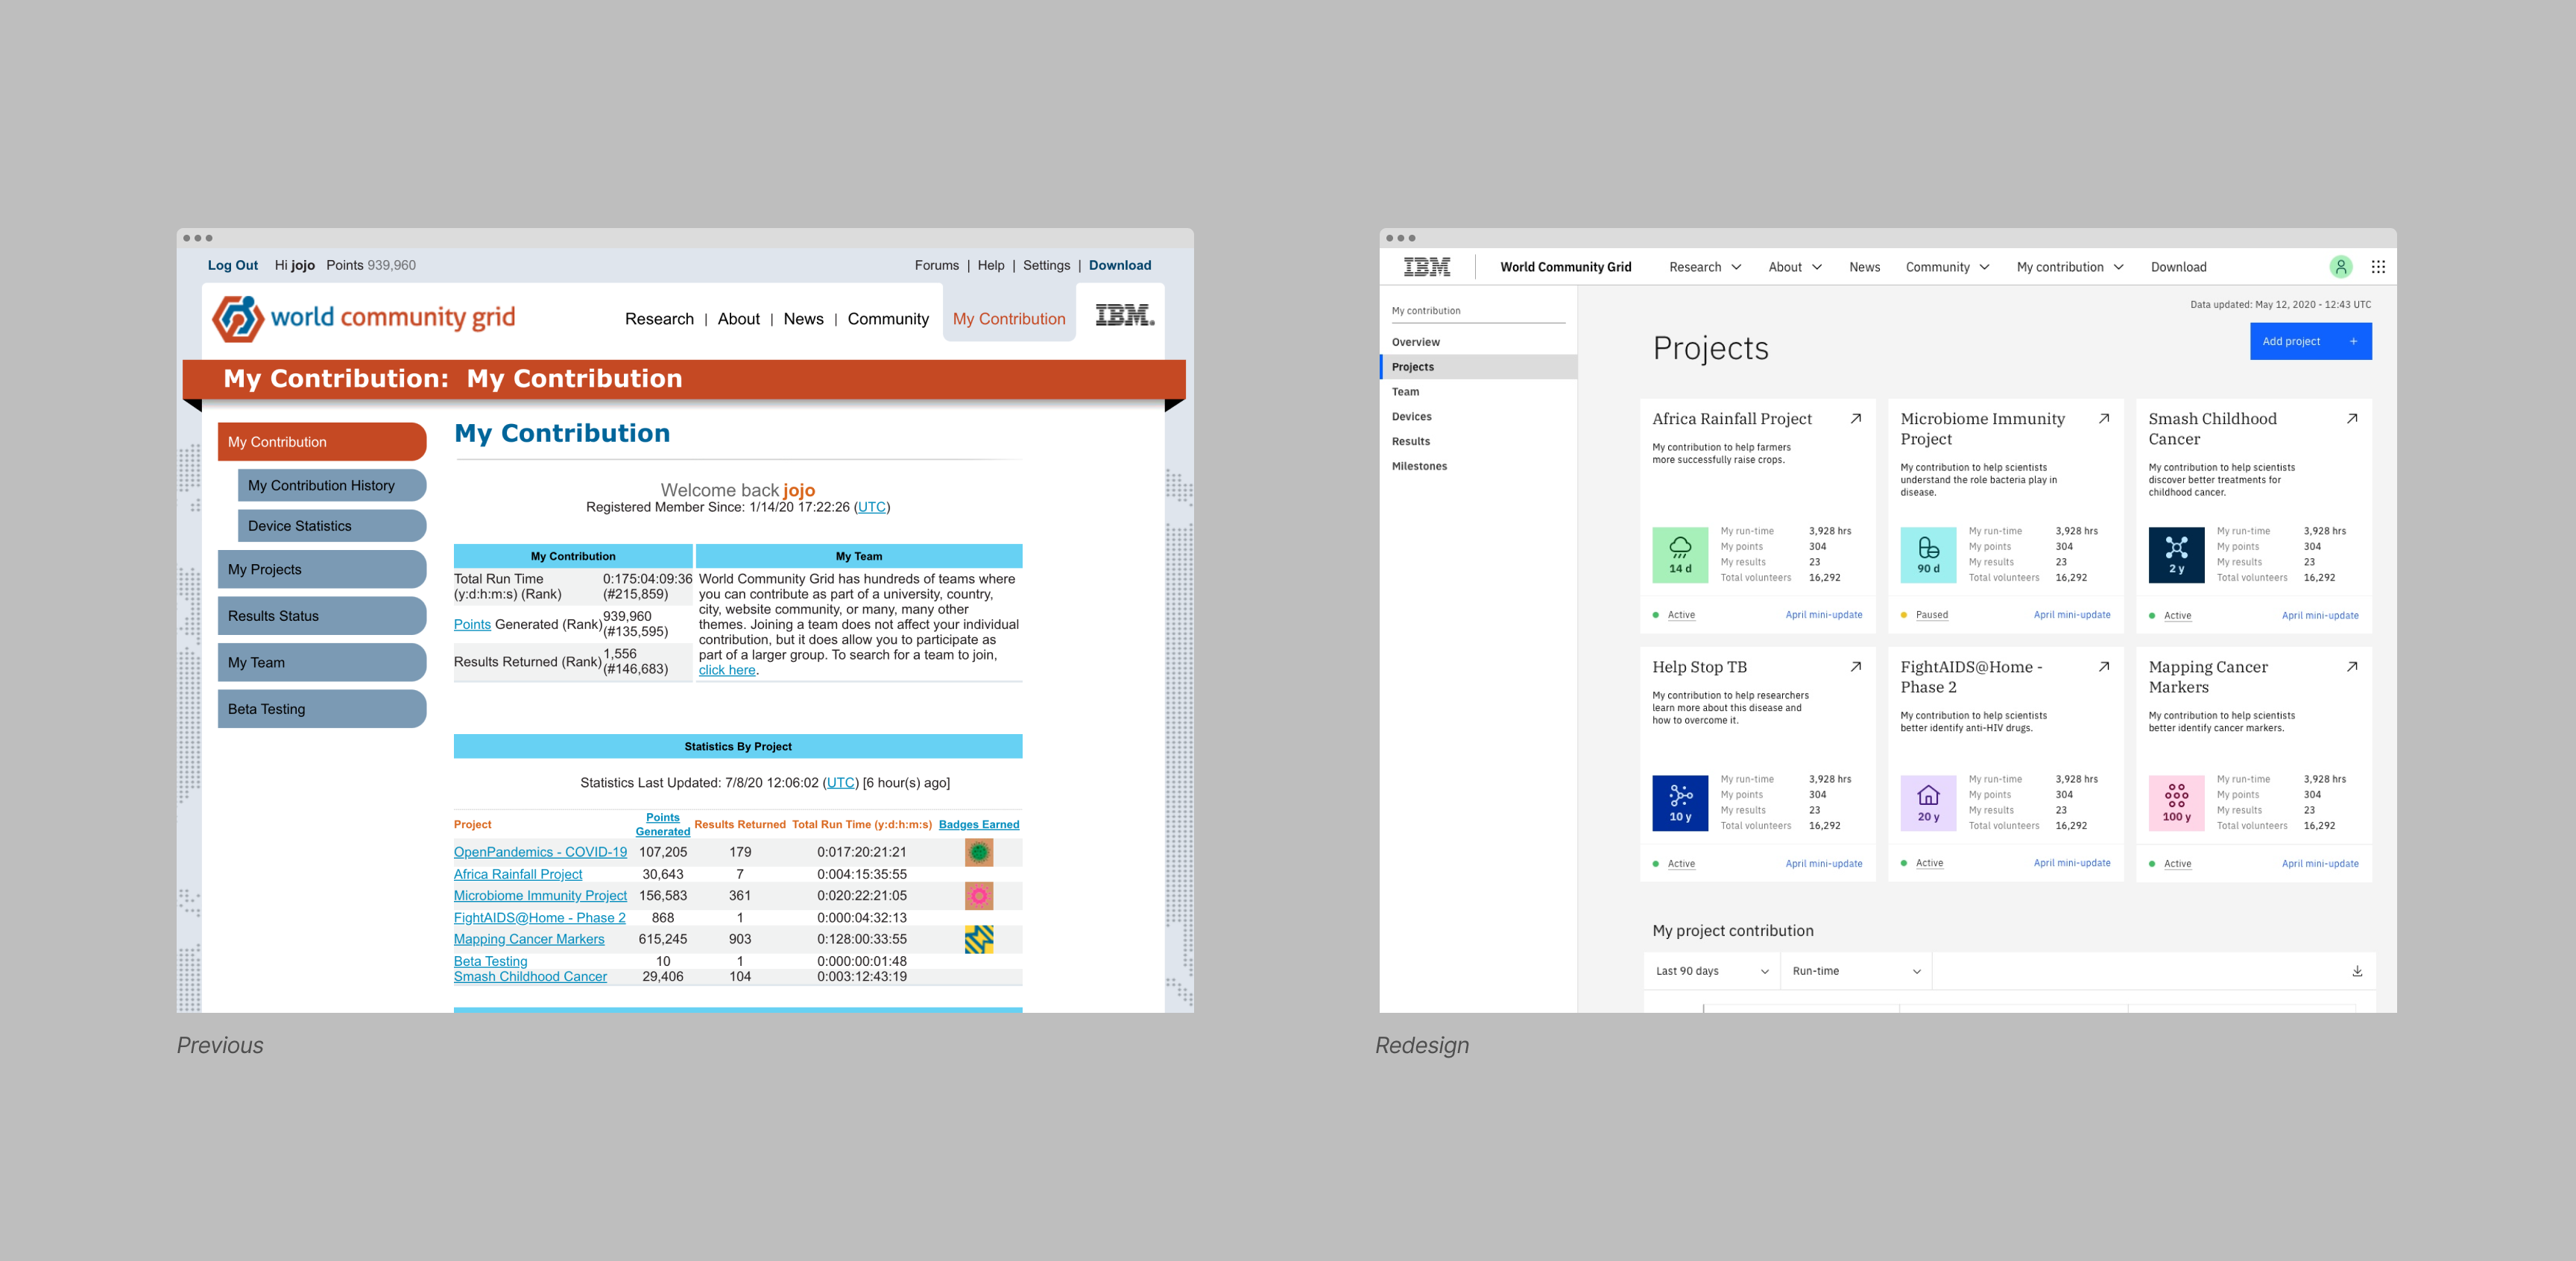Click the Log Out link
Viewport: 2576px width, 1261px height.
pyautogui.click(x=233, y=265)
